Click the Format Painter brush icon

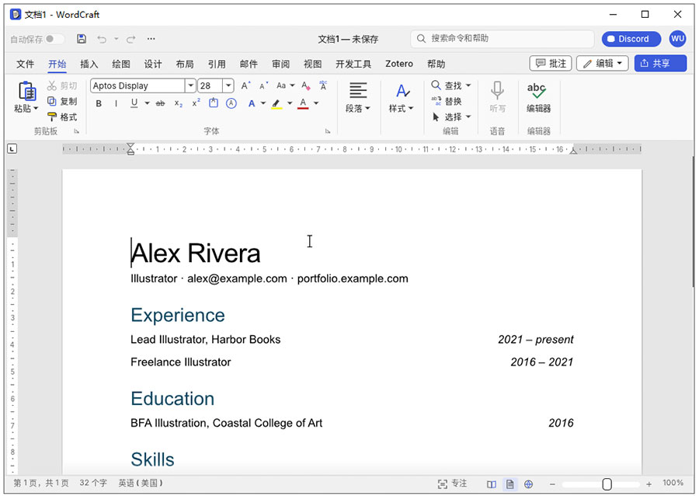[x=52, y=117]
